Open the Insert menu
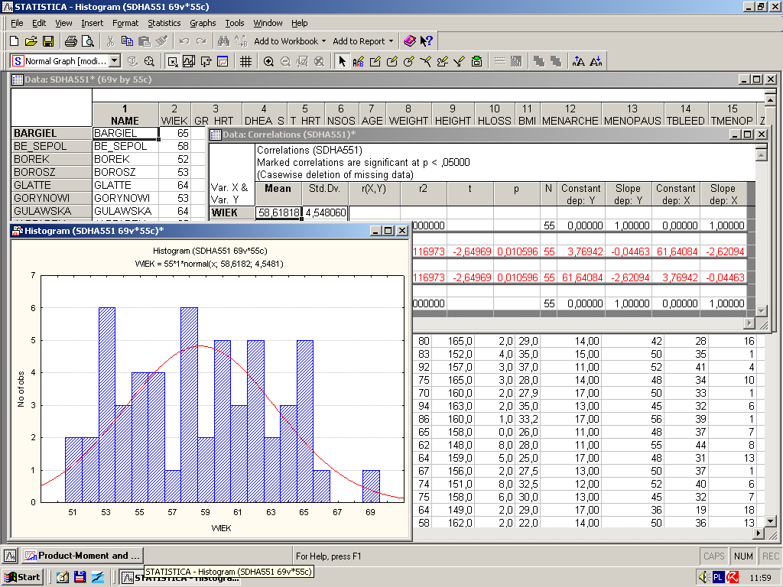Image resolution: width=783 pixels, height=587 pixels. click(x=93, y=23)
